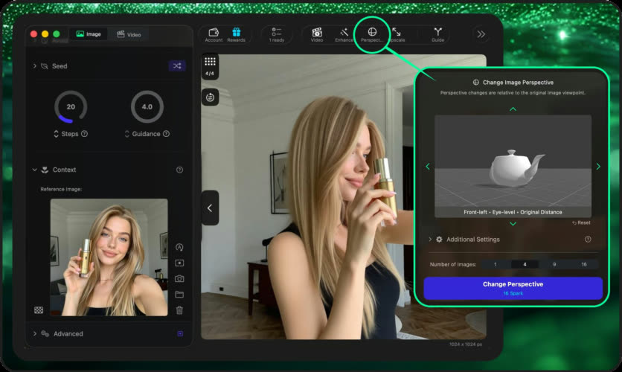Open the 4/4 image grid view
Image resolution: width=622 pixels, height=372 pixels.
[x=210, y=66]
